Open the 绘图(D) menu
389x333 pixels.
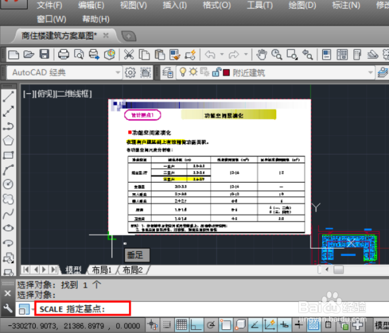tap(302, 5)
